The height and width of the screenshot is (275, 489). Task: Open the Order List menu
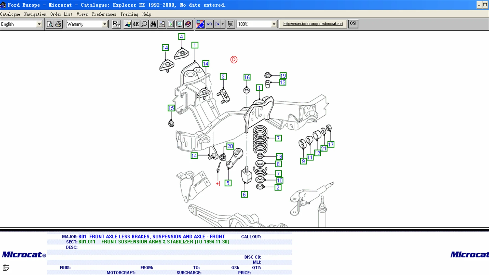[x=61, y=14]
